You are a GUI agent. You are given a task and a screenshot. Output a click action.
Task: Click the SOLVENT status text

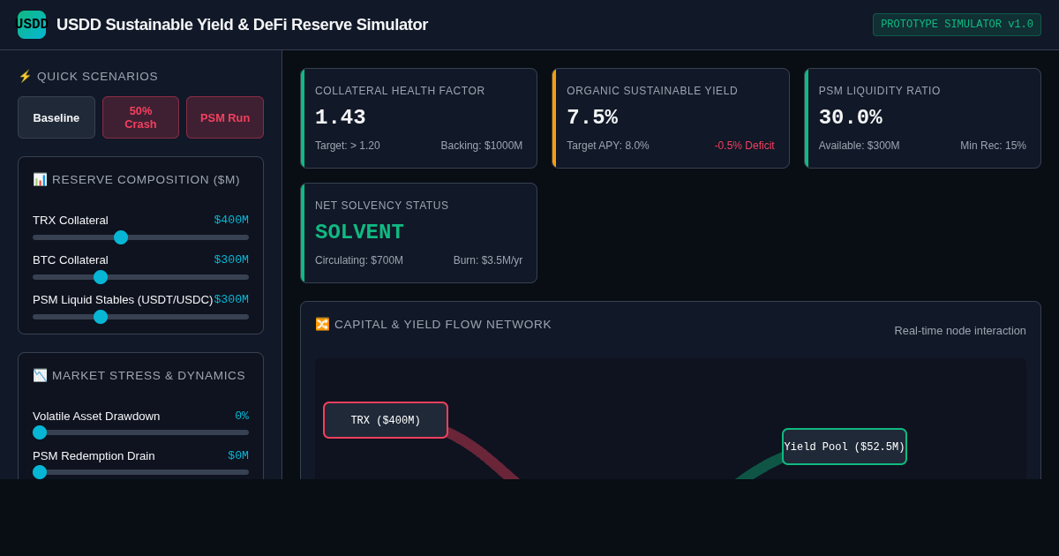359,233
